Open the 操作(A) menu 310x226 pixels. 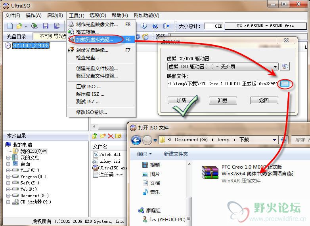pyautogui.click(x=33, y=15)
